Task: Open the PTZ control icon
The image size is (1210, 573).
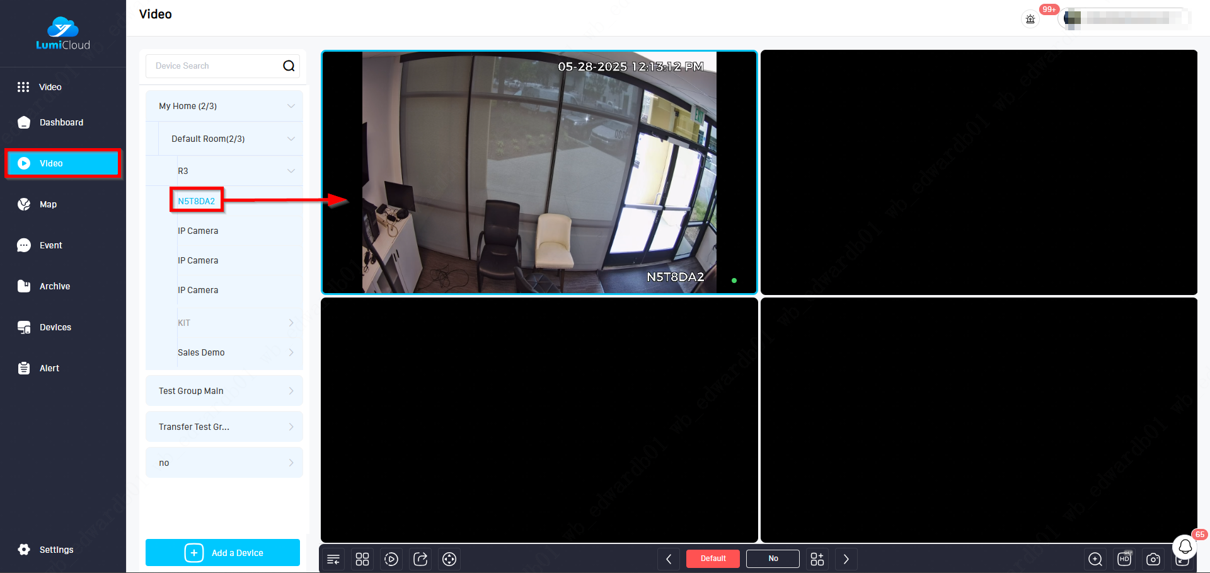Action: [449, 559]
